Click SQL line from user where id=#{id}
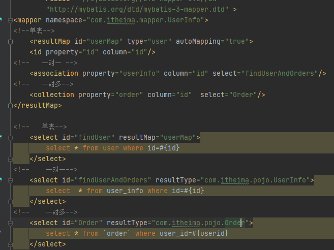The height and width of the screenshot is (250, 334). tap(113, 148)
